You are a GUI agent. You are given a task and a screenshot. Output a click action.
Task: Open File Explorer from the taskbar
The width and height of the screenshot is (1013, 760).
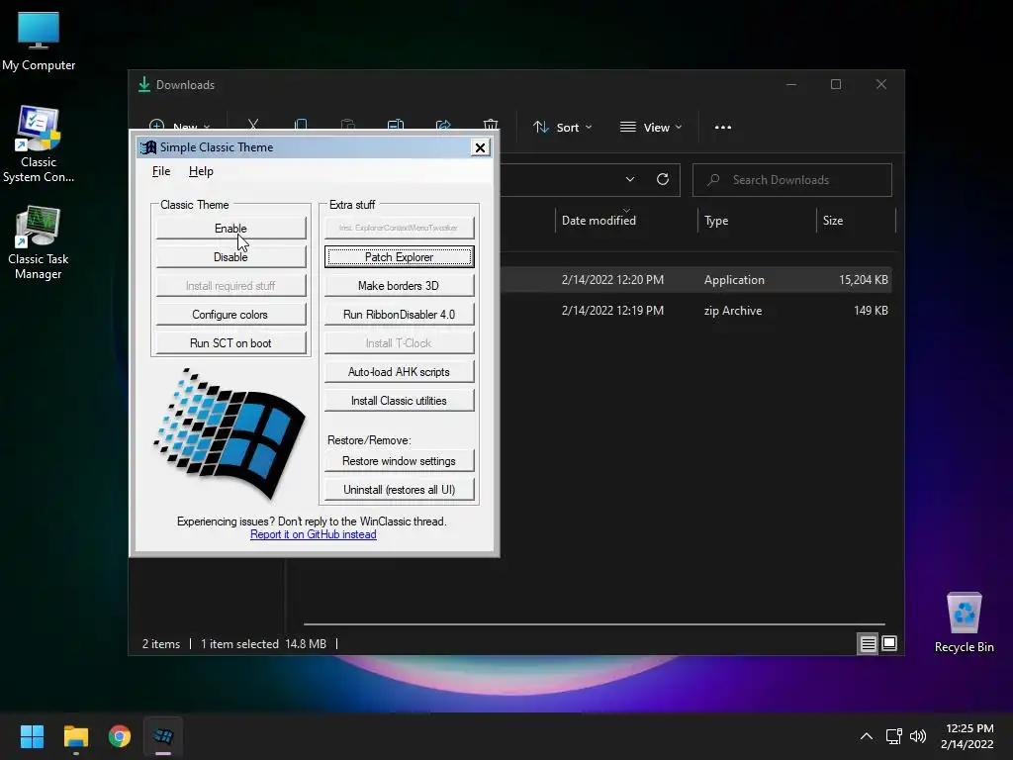75,736
